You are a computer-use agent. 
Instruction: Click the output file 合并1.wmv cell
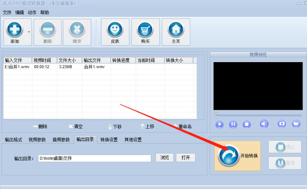pos(94,67)
